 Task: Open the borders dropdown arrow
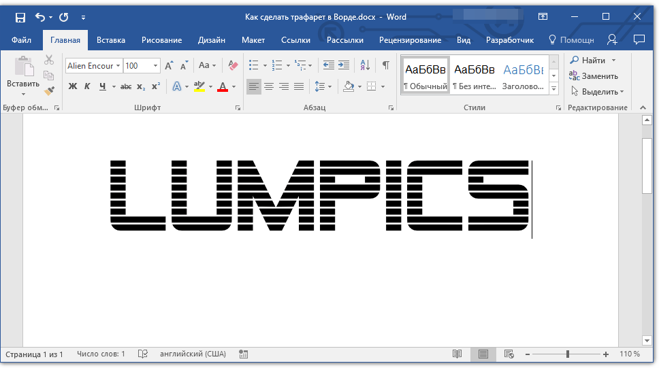pos(383,87)
